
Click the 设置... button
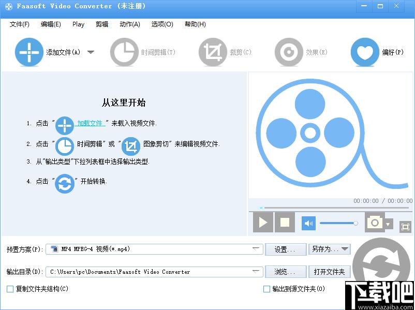point(286,249)
